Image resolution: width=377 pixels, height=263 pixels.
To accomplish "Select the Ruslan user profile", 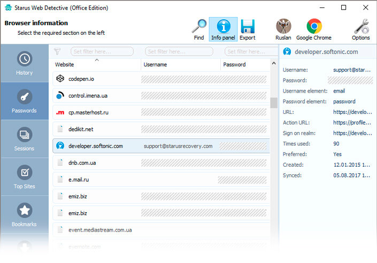I will click(x=283, y=29).
